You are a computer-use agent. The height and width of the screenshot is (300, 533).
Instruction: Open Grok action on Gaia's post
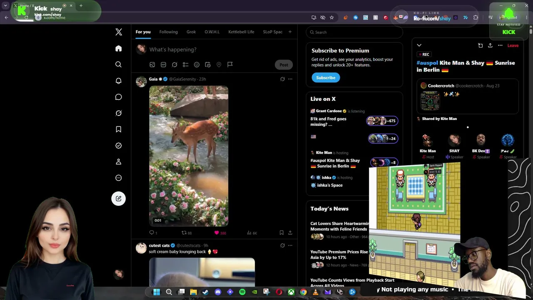point(282,79)
